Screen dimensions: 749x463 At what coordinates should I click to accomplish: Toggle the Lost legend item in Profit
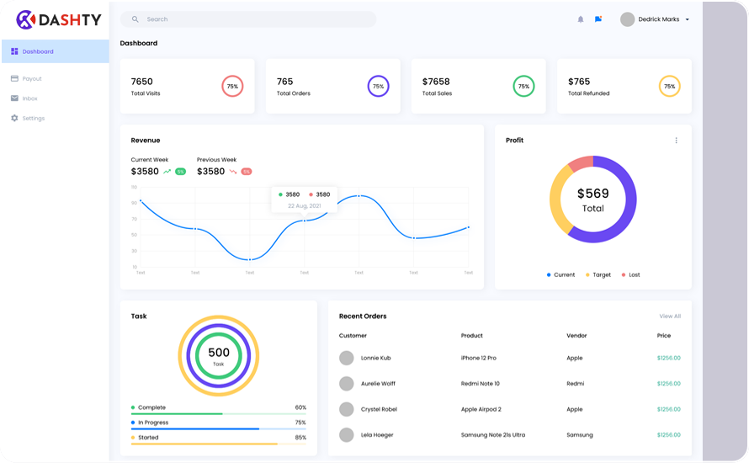click(x=630, y=275)
